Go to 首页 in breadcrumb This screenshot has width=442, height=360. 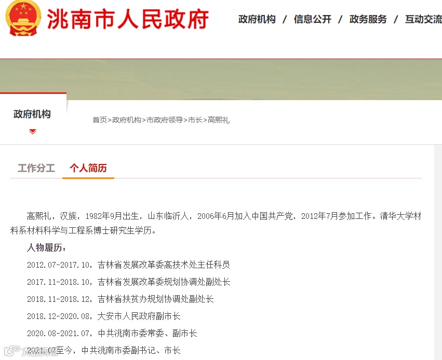(100, 120)
